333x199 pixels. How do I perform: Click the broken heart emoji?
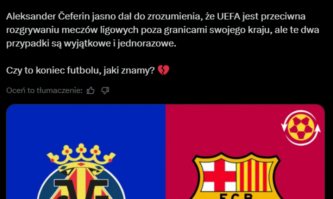[x=164, y=71]
